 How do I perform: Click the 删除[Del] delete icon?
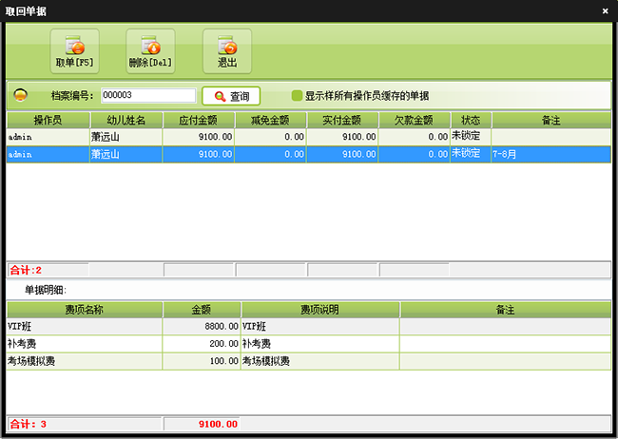click(x=150, y=46)
